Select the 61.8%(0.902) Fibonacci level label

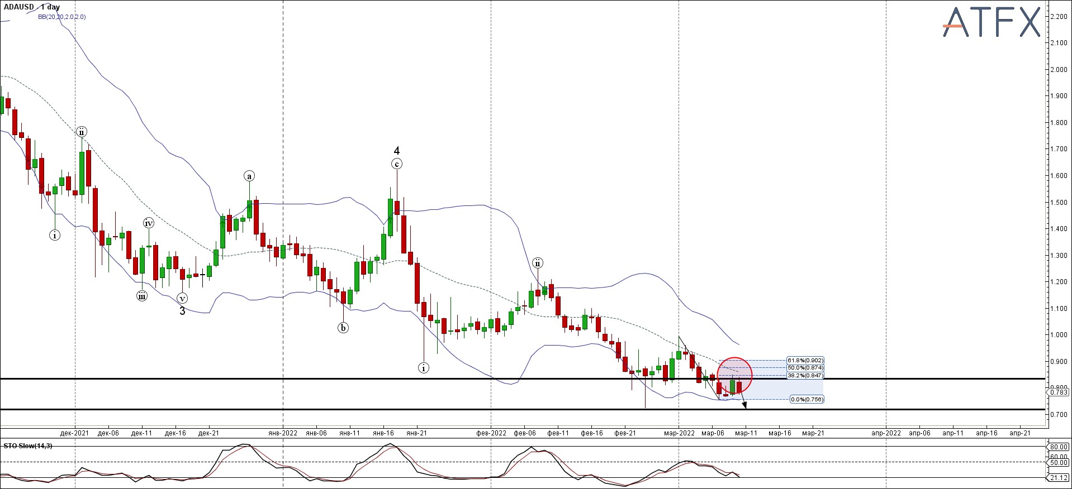click(x=805, y=361)
